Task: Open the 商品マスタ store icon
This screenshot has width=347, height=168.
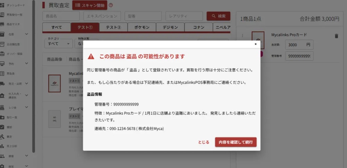Action: pyautogui.click(x=2, y=24)
